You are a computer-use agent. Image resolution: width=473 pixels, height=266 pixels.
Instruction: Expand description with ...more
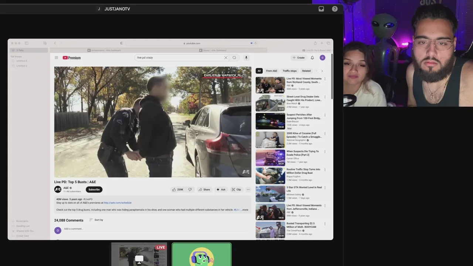(x=245, y=210)
